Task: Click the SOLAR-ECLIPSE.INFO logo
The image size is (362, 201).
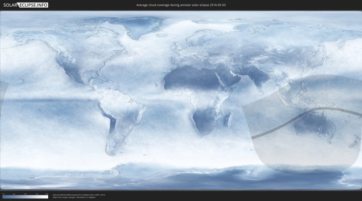Action: [26, 5]
